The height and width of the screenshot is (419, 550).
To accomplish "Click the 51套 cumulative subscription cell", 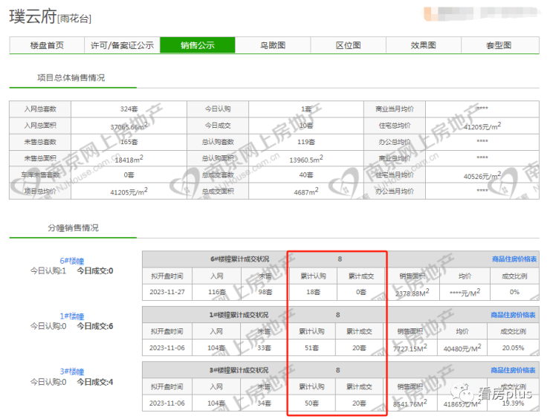I will tap(312, 348).
